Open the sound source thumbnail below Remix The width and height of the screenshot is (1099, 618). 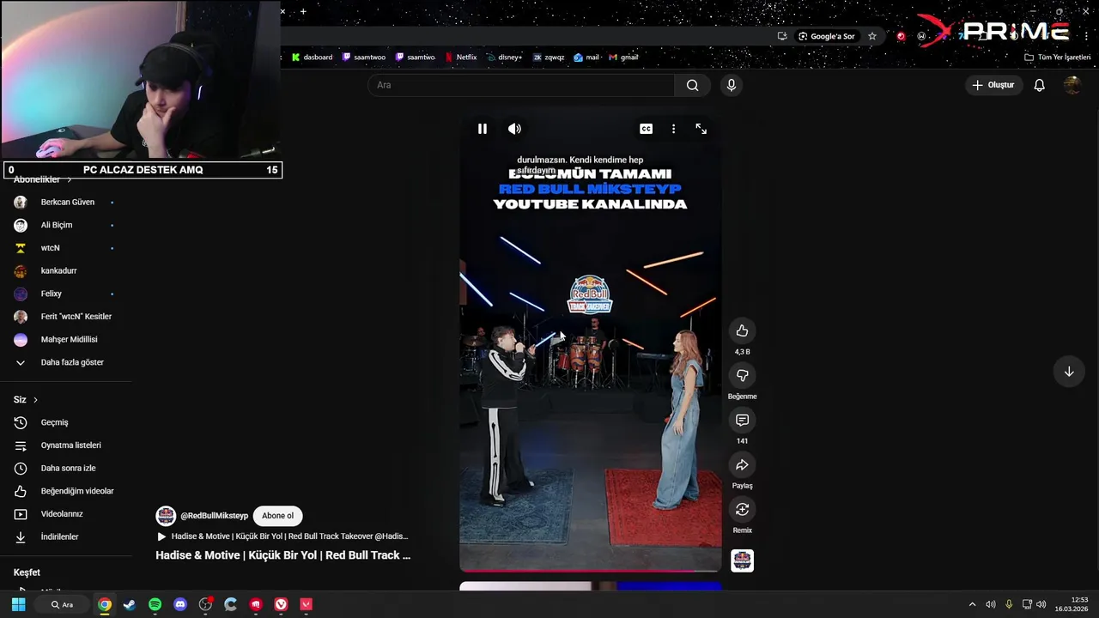[x=742, y=560]
